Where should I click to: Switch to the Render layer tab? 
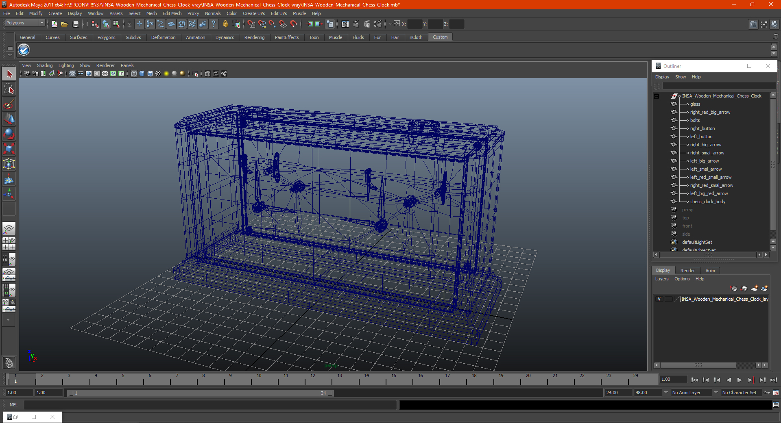click(687, 271)
